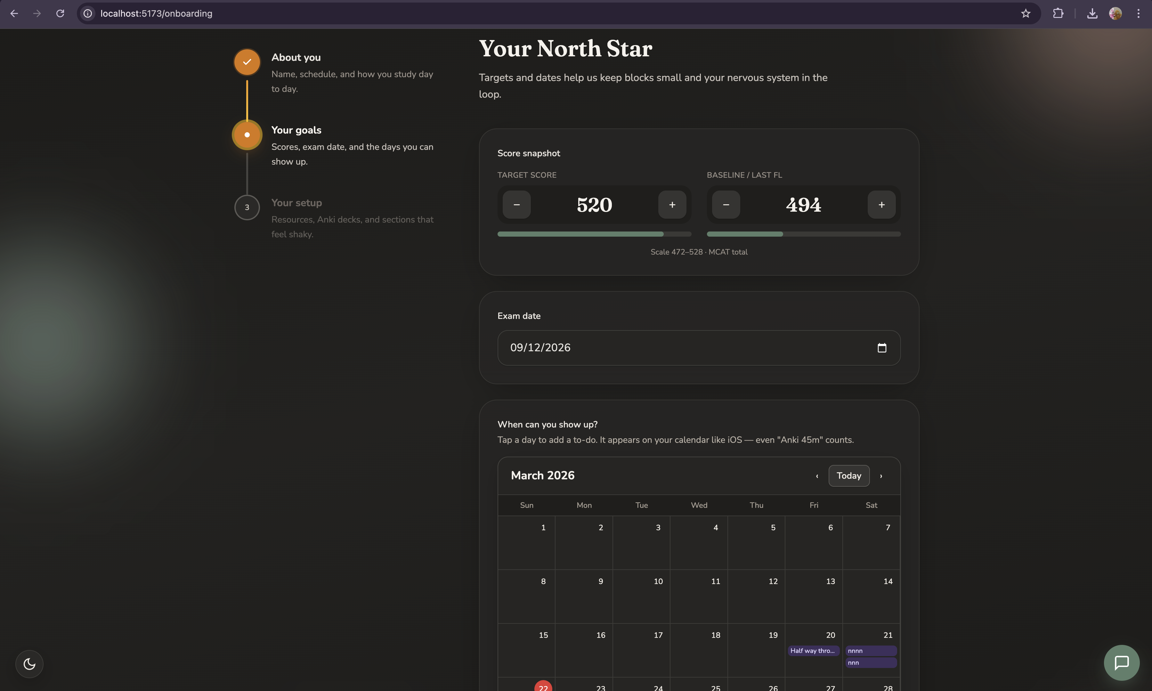The width and height of the screenshot is (1152, 691).
Task: Open Chrome three-dot menu
Action: (1139, 13)
